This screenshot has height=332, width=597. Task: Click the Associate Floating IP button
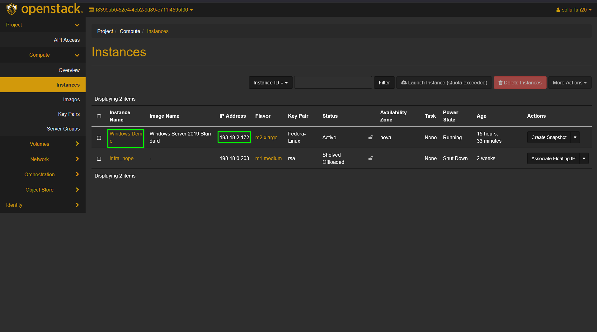pyautogui.click(x=553, y=159)
